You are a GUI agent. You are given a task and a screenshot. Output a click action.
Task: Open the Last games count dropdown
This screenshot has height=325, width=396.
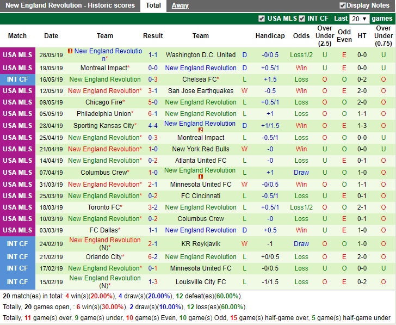click(359, 19)
